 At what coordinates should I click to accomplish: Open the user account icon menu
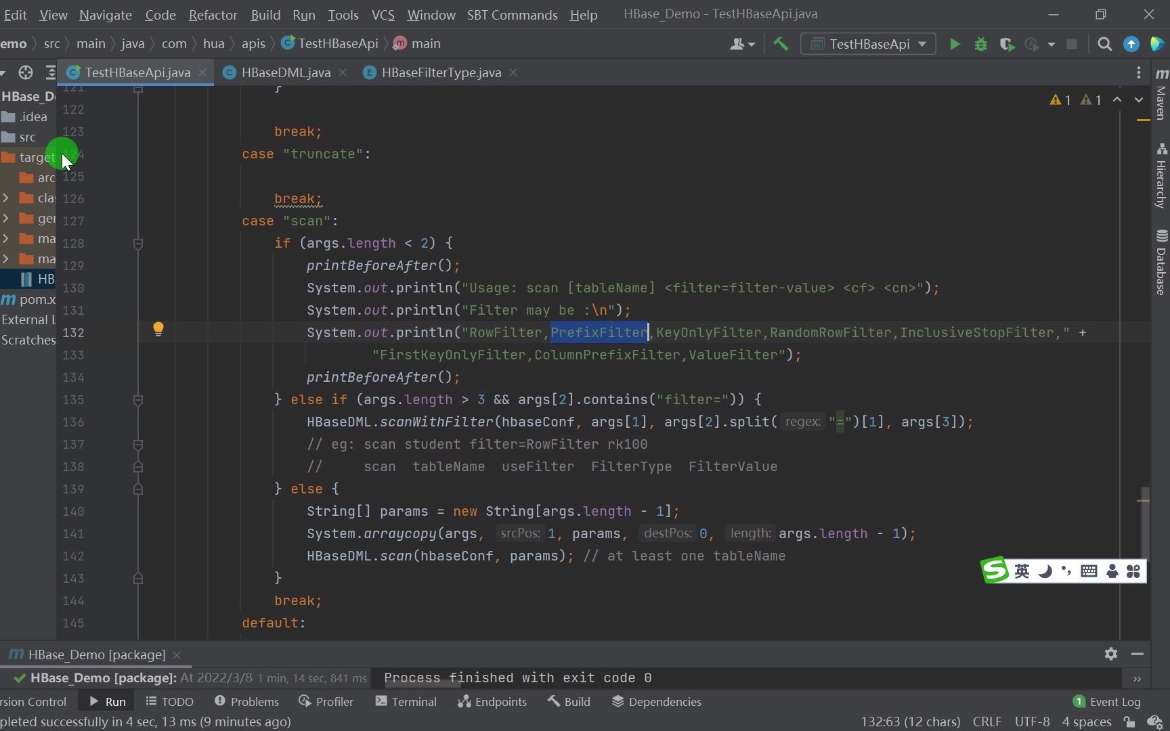742,44
